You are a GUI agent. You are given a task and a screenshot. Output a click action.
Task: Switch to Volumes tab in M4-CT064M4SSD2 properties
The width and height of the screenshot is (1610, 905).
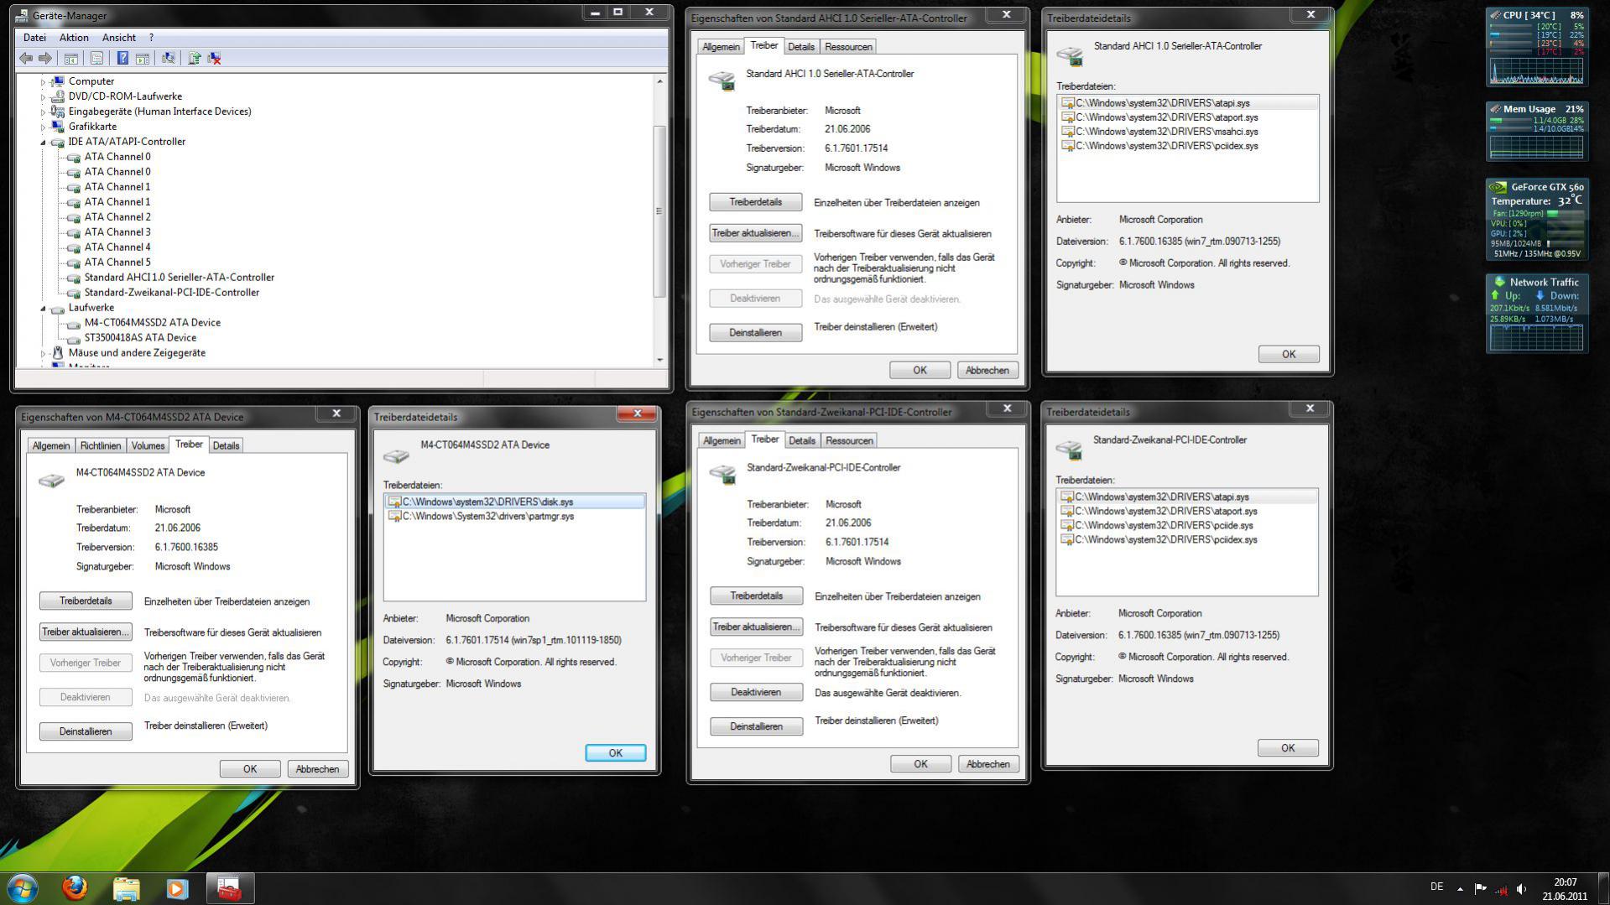(x=148, y=445)
